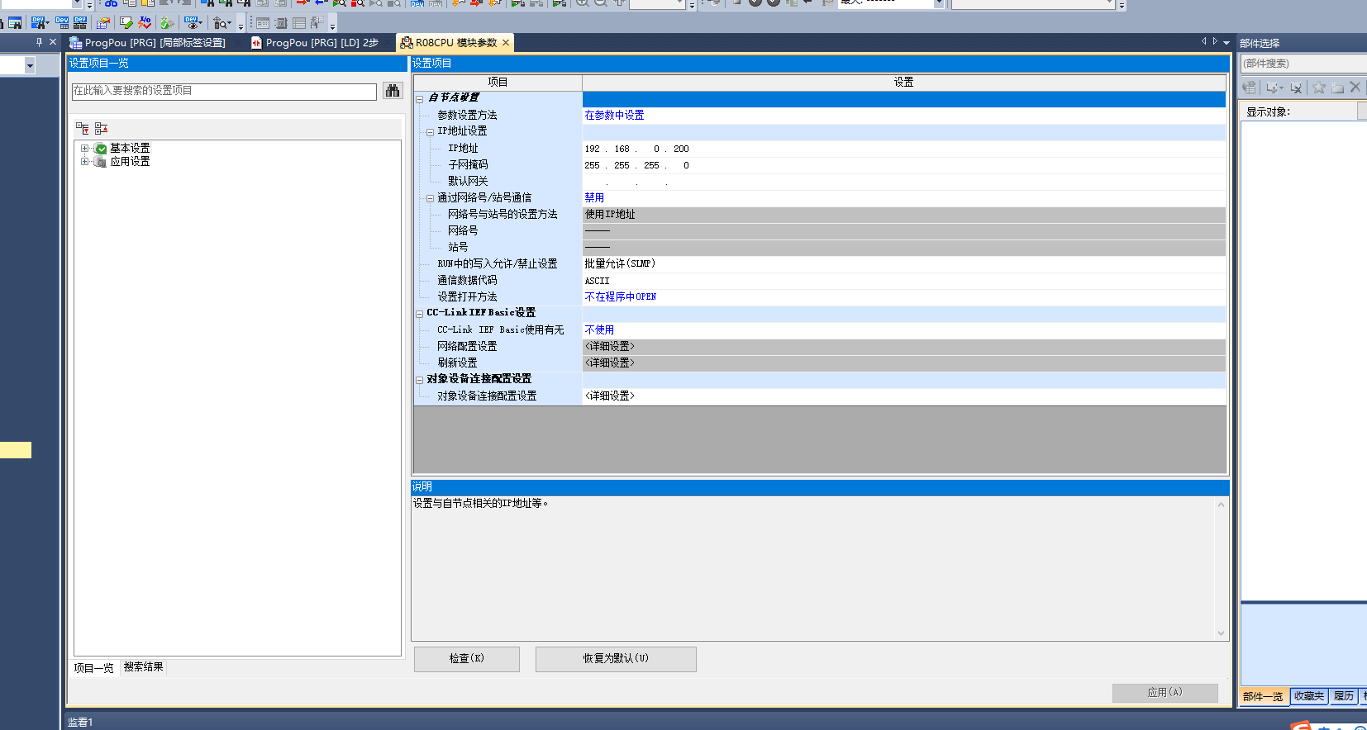Expand the 基本设置 tree node

(x=84, y=149)
